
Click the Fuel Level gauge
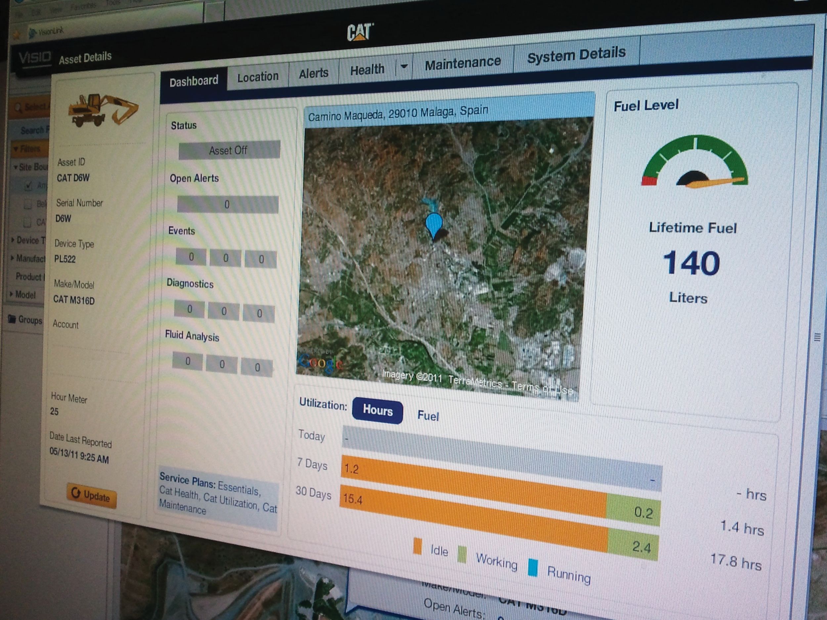(695, 162)
